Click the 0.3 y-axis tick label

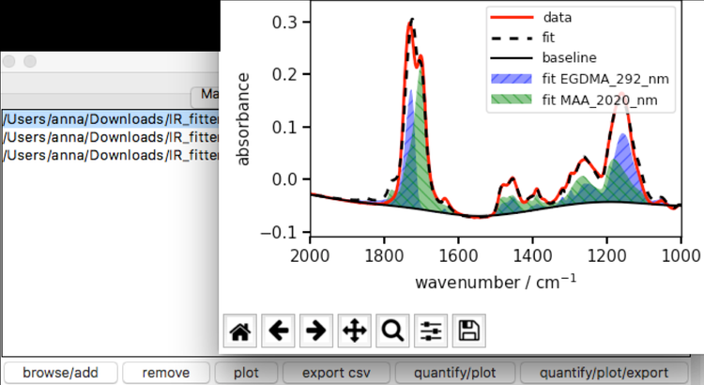click(x=284, y=22)
